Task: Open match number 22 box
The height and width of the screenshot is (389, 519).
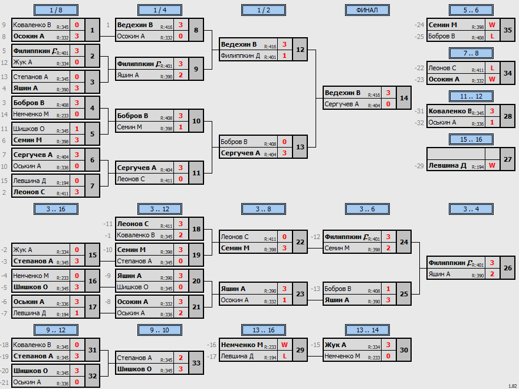Action: pos(300,242)
